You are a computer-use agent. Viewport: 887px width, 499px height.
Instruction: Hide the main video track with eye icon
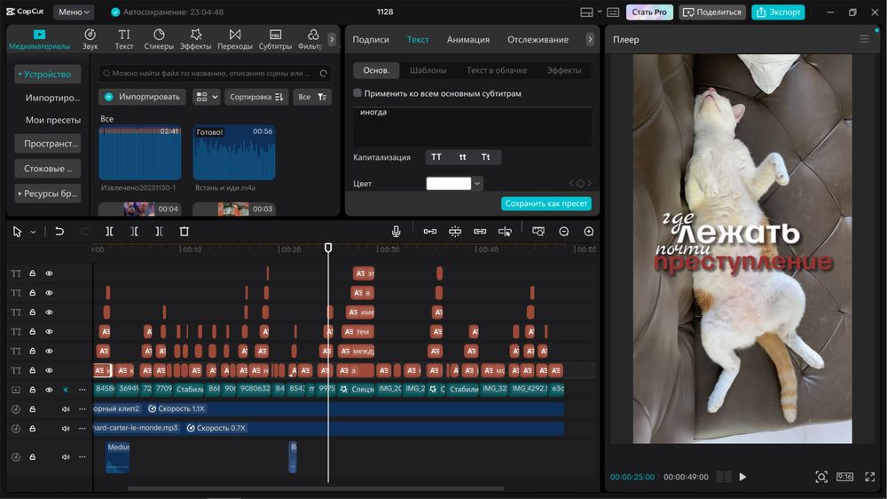tap(49, 390)
